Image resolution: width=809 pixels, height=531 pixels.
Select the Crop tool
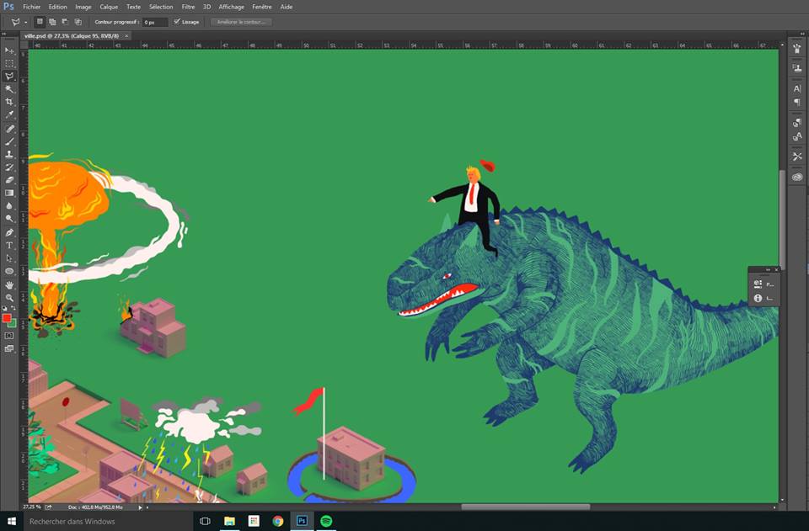pyautogui.click(x=9, y=102)
